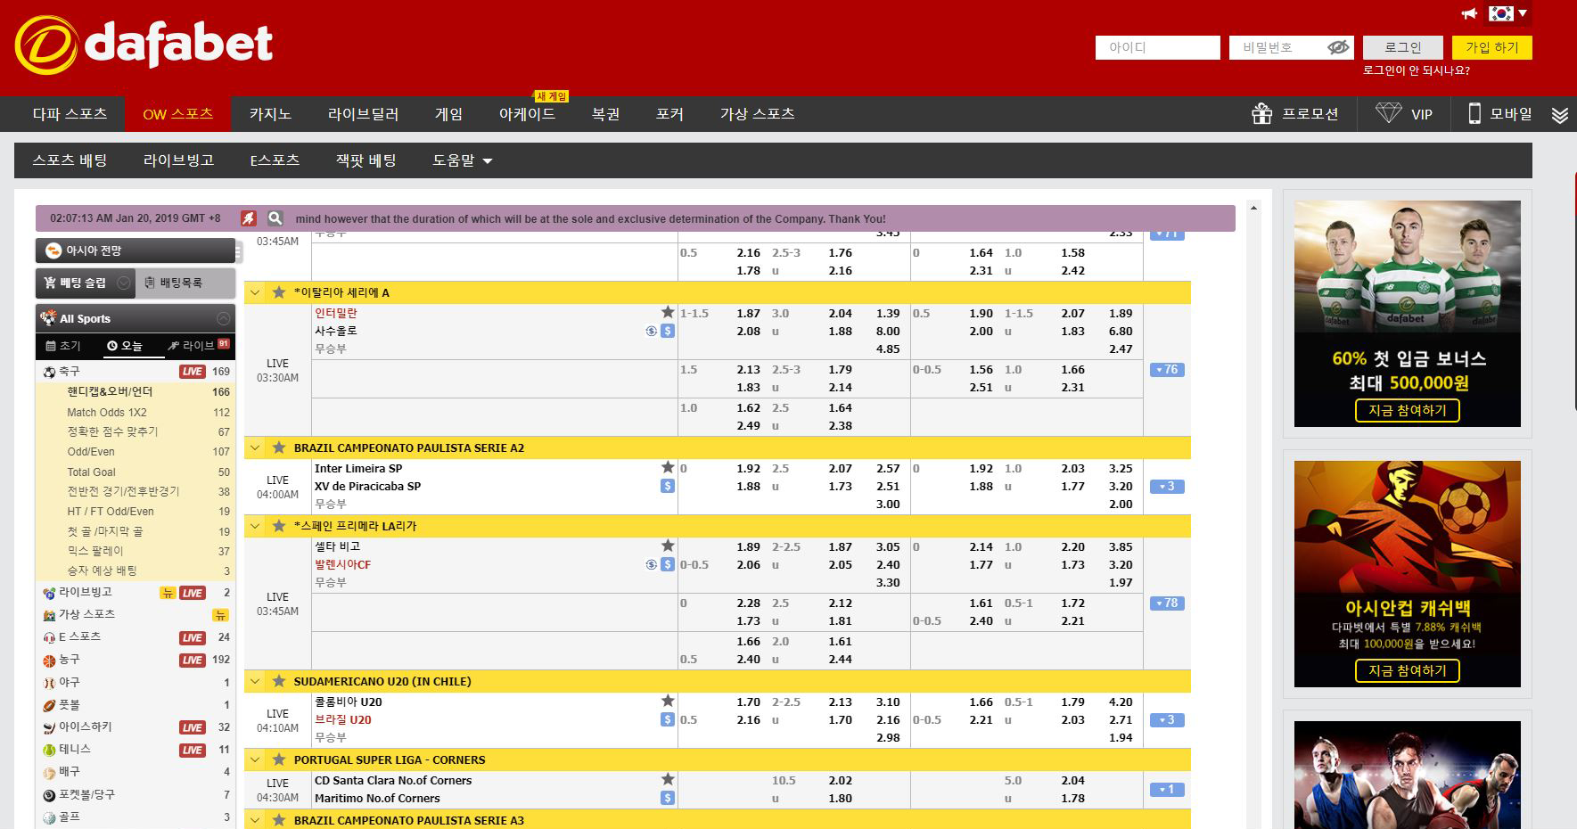Select the 초기 early calendar tab
1577x829 pixels.
64,346
